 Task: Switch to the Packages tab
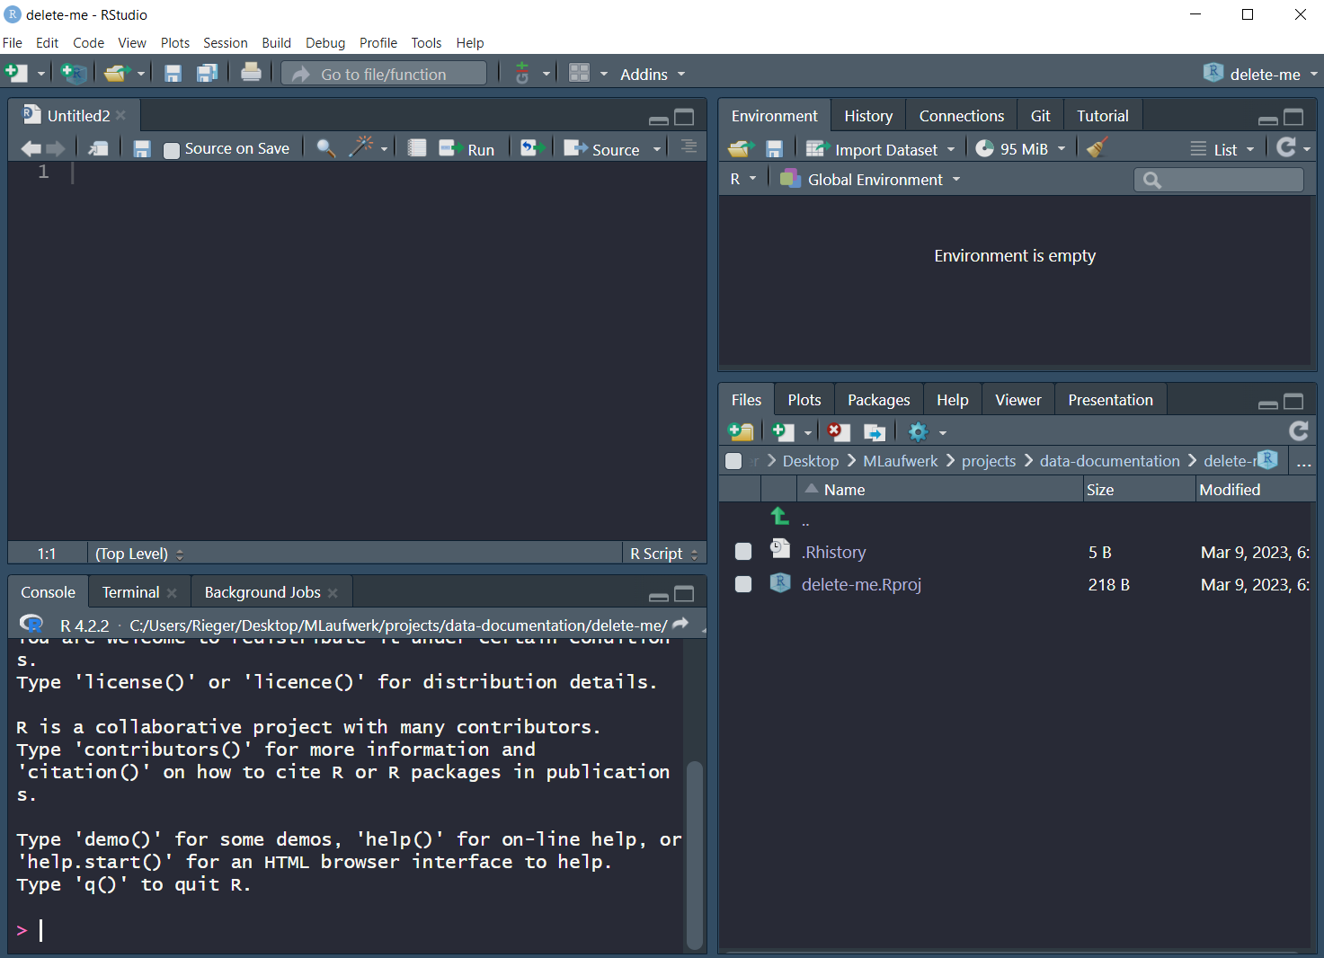pos(878,400)
